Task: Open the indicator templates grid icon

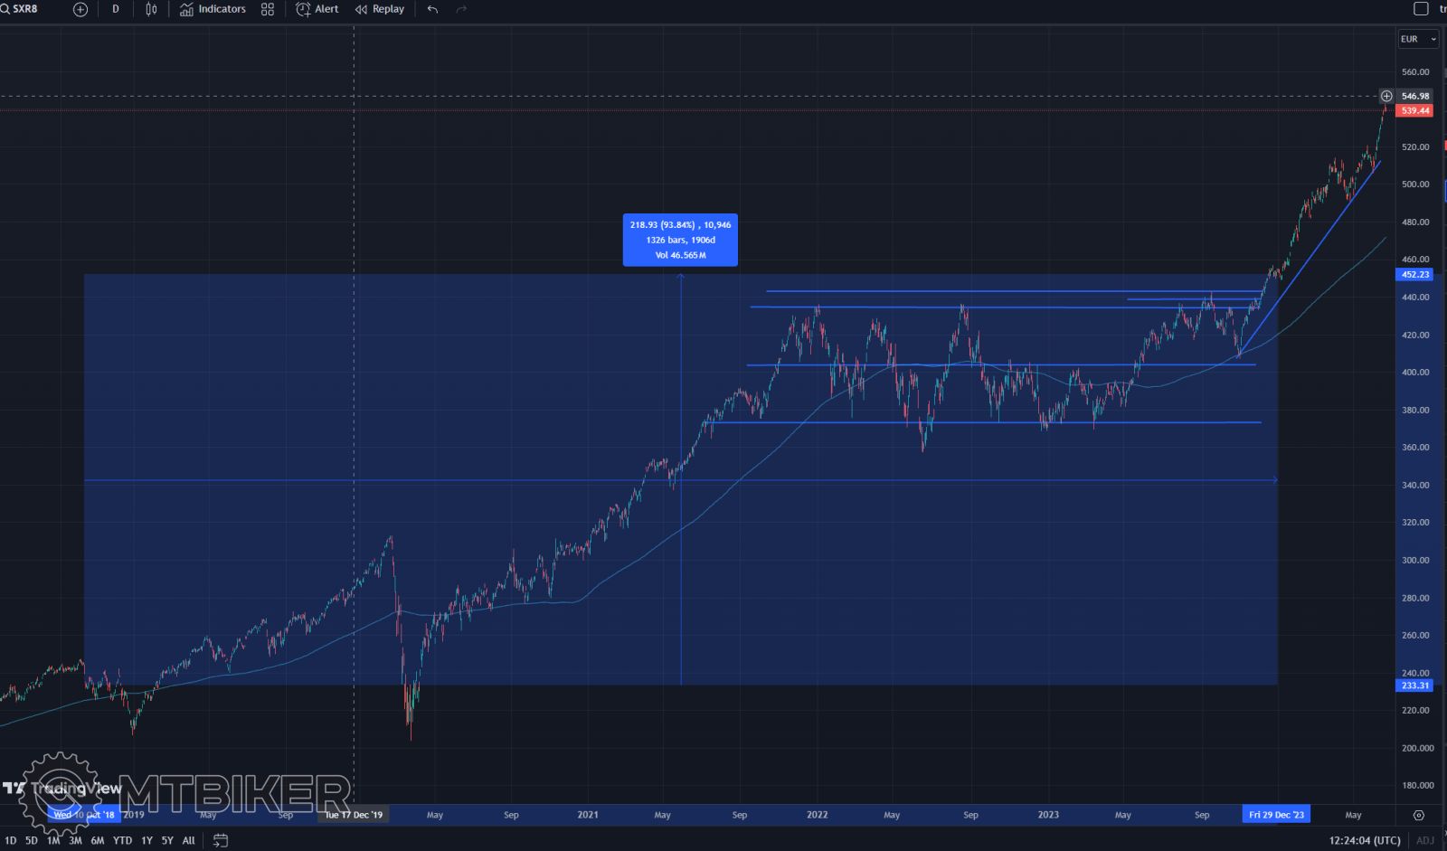Action: 268,9
